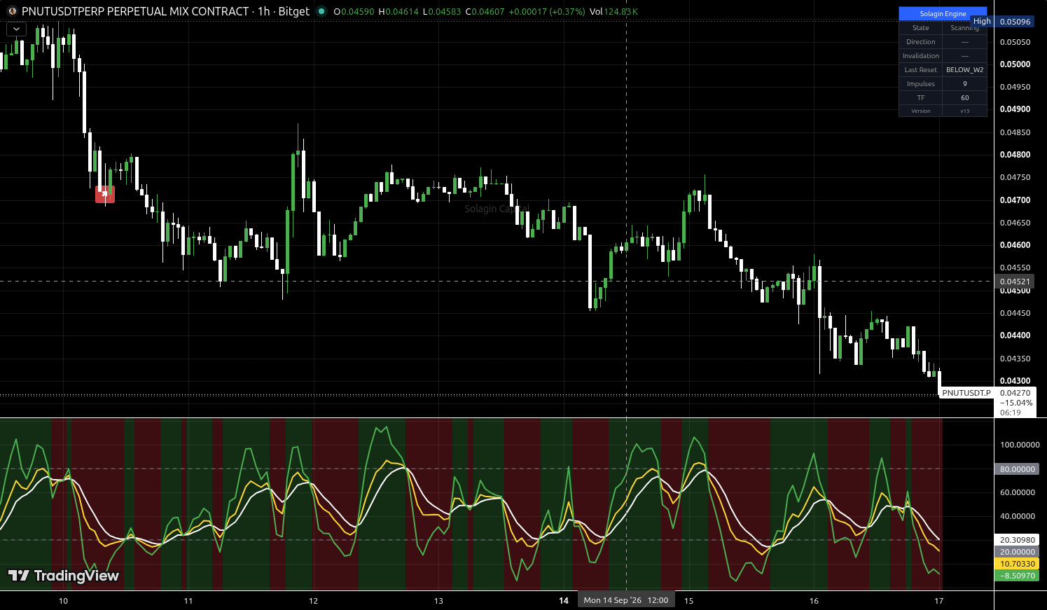Click the 20.00000 oversold level label
Viewport: 1047px width, 610px height.
click(1017, 552)
